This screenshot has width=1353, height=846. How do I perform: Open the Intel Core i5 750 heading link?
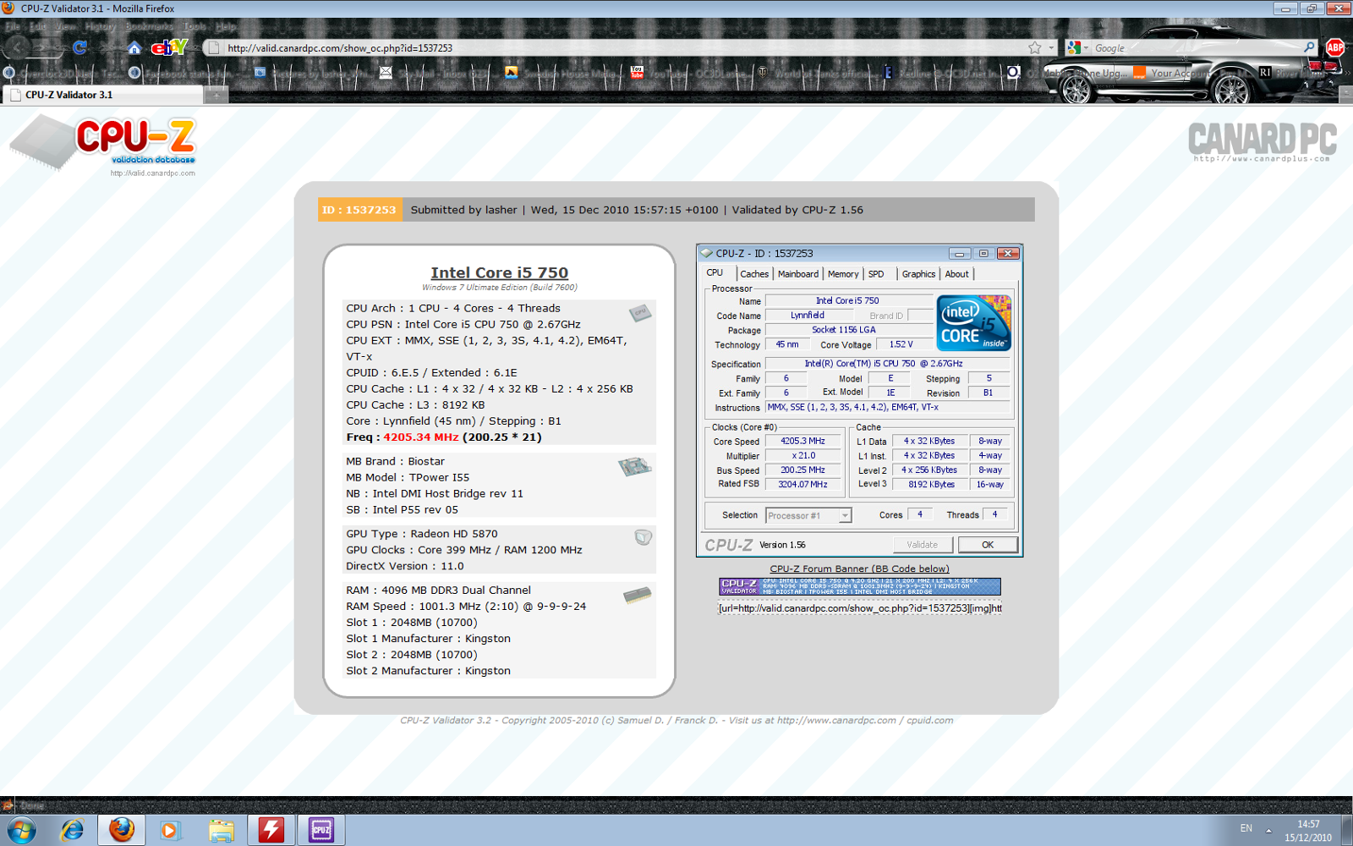point(500,272)
